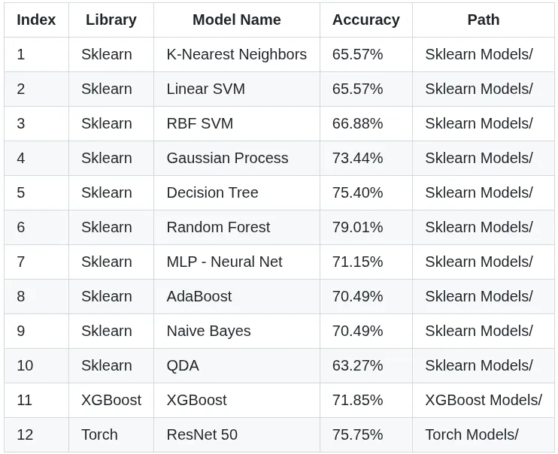Click the Torch library cell
Viewport: 558px width, 454px height.
pyautogui.click(x=99, y=434)
